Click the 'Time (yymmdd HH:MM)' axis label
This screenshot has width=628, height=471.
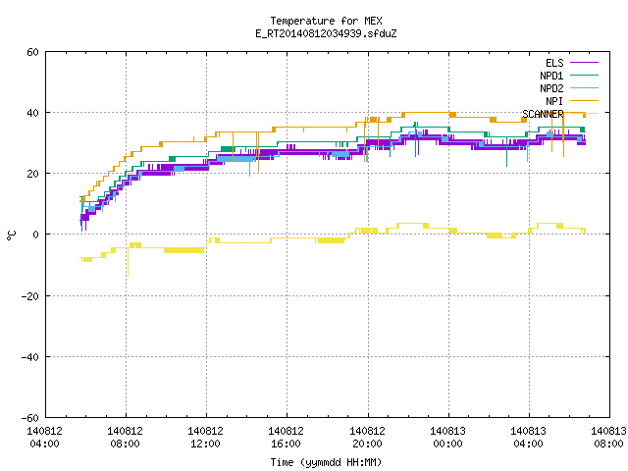326,462
